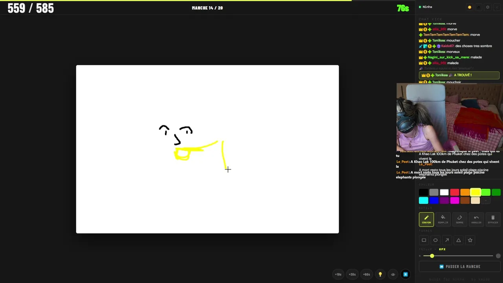Click the Toniikea 'morveux' chat message
Screen dimensions: 503x283
(439, 51)
